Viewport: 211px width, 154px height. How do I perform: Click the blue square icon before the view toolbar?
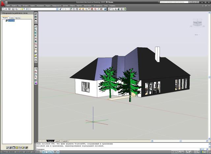(105, 9)
